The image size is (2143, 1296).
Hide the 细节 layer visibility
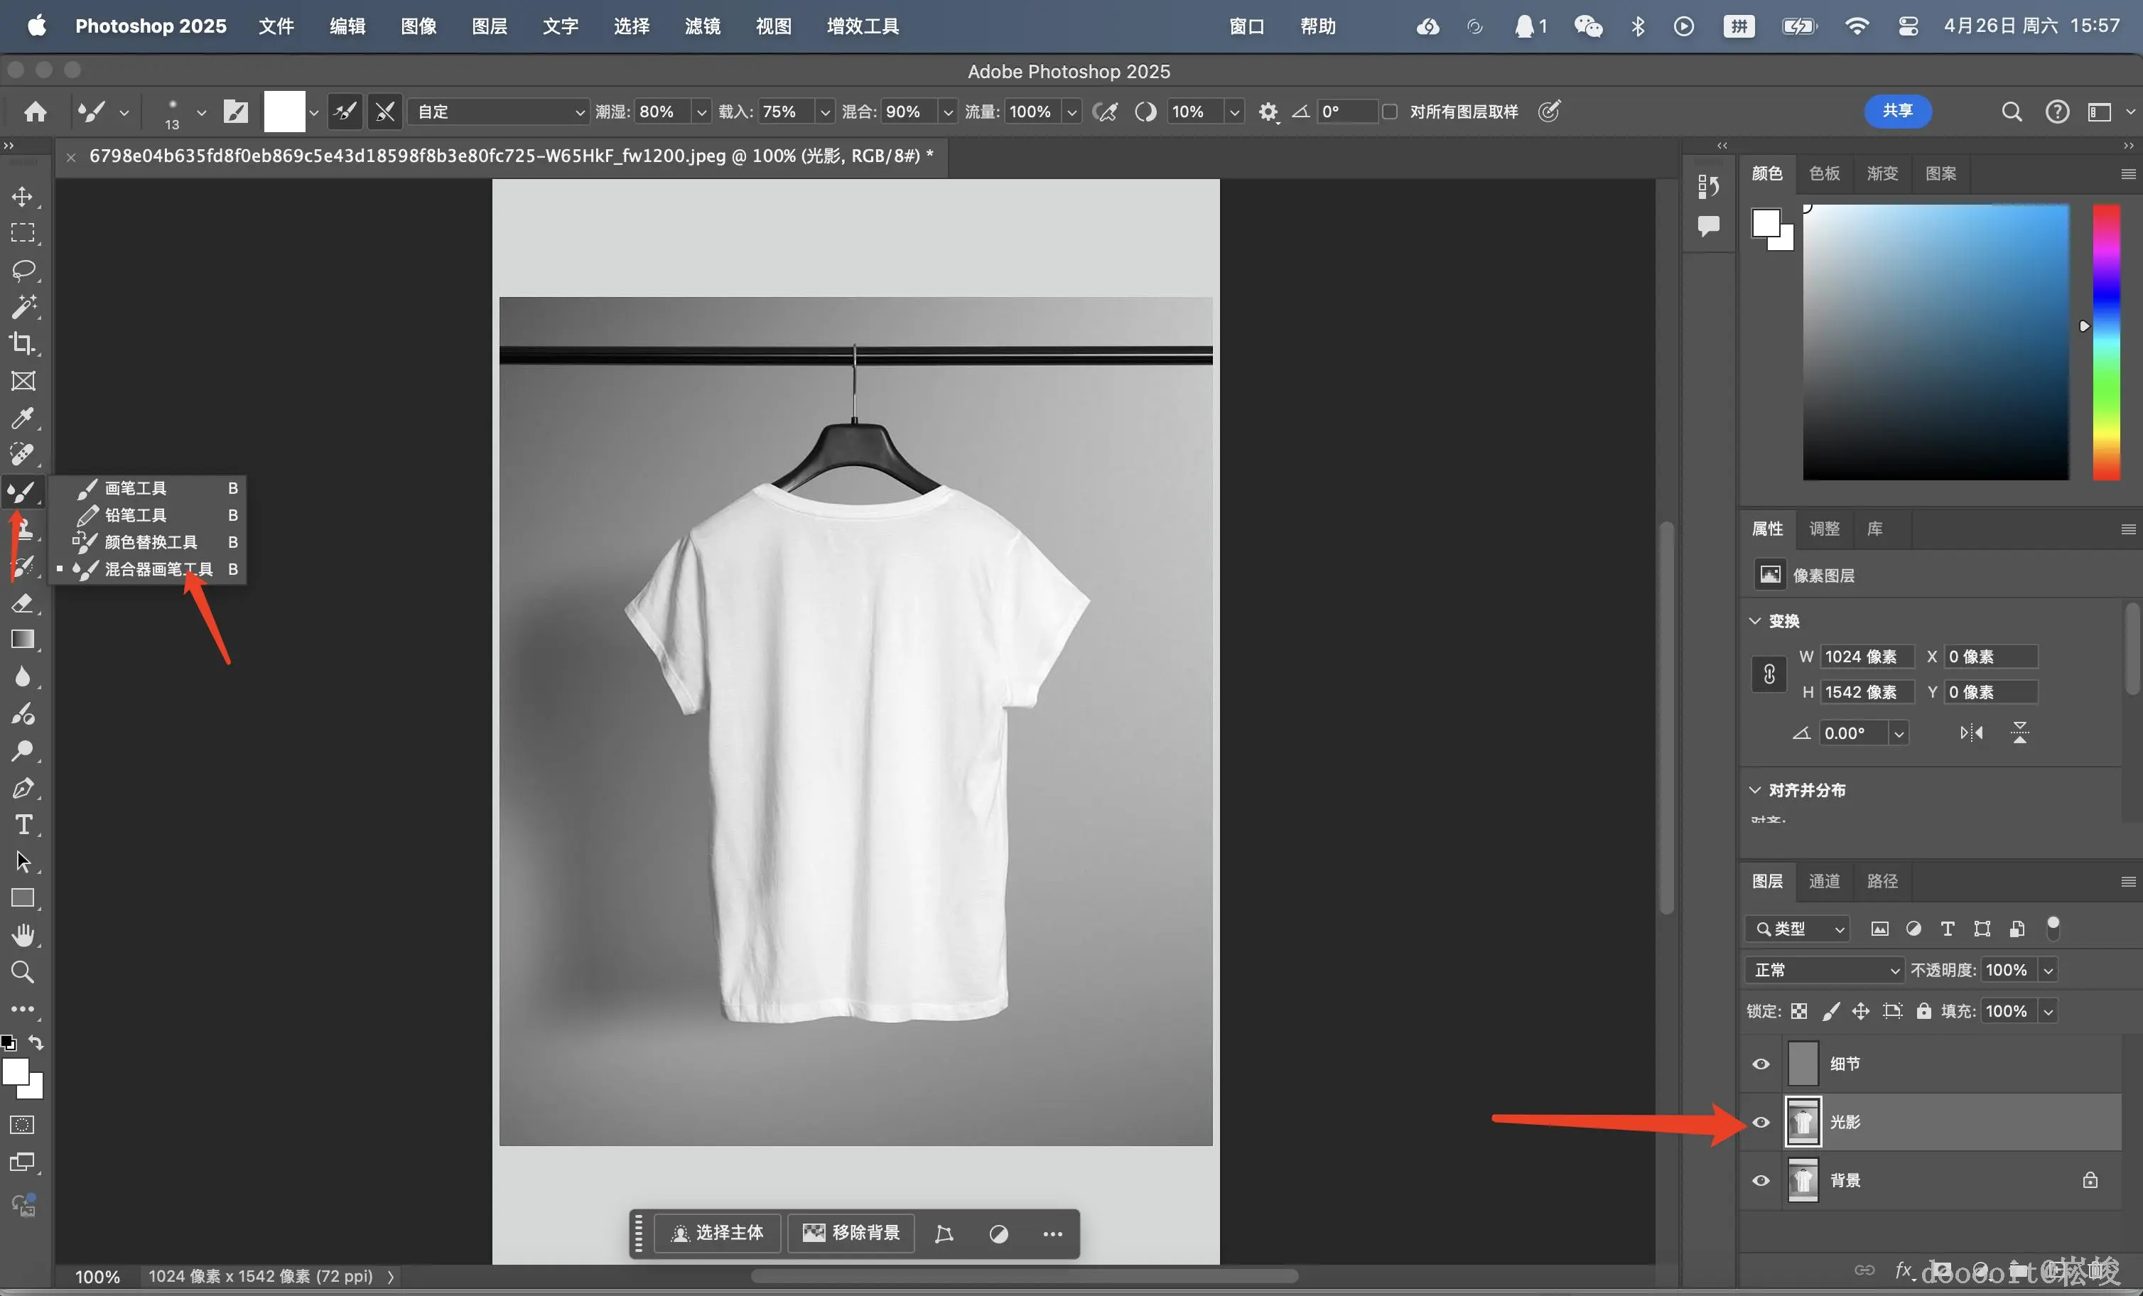(1760, 1064)
